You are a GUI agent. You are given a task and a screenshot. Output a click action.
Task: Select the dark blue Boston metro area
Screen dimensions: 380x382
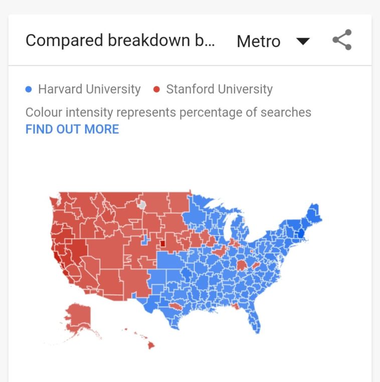click(301, 234)
